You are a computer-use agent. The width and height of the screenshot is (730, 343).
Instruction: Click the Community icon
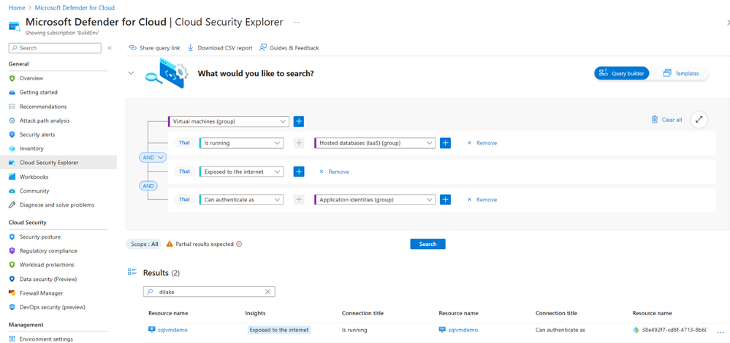click(x=12, y=191)
